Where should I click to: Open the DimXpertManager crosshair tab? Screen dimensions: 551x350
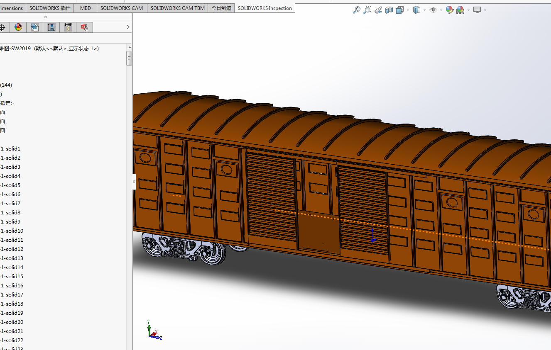2,27
